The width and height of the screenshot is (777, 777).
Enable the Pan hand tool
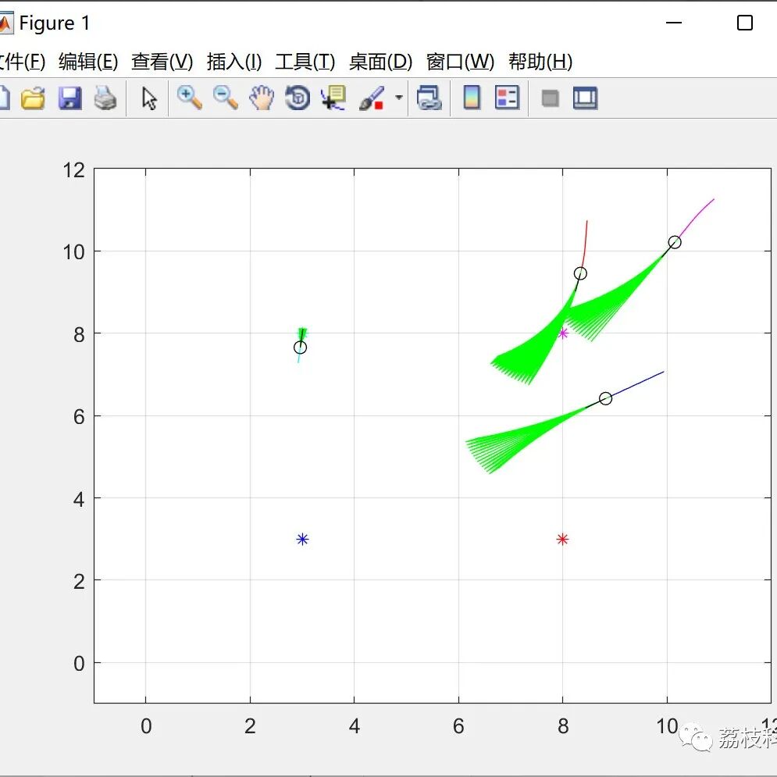(x=261, y=98)
